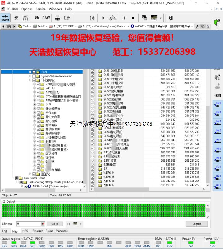Switch to the HEX tab

(25, 231)
